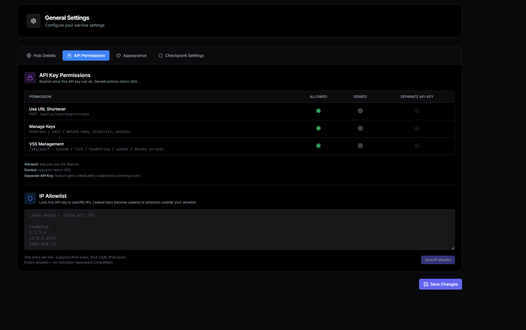The width and height of the screenshot is (526, 330).
Task: Switch to the Appearance tab
Action: click(x=132, y=56)
